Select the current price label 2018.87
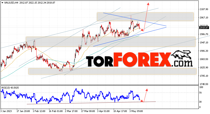 click(204, 28)
